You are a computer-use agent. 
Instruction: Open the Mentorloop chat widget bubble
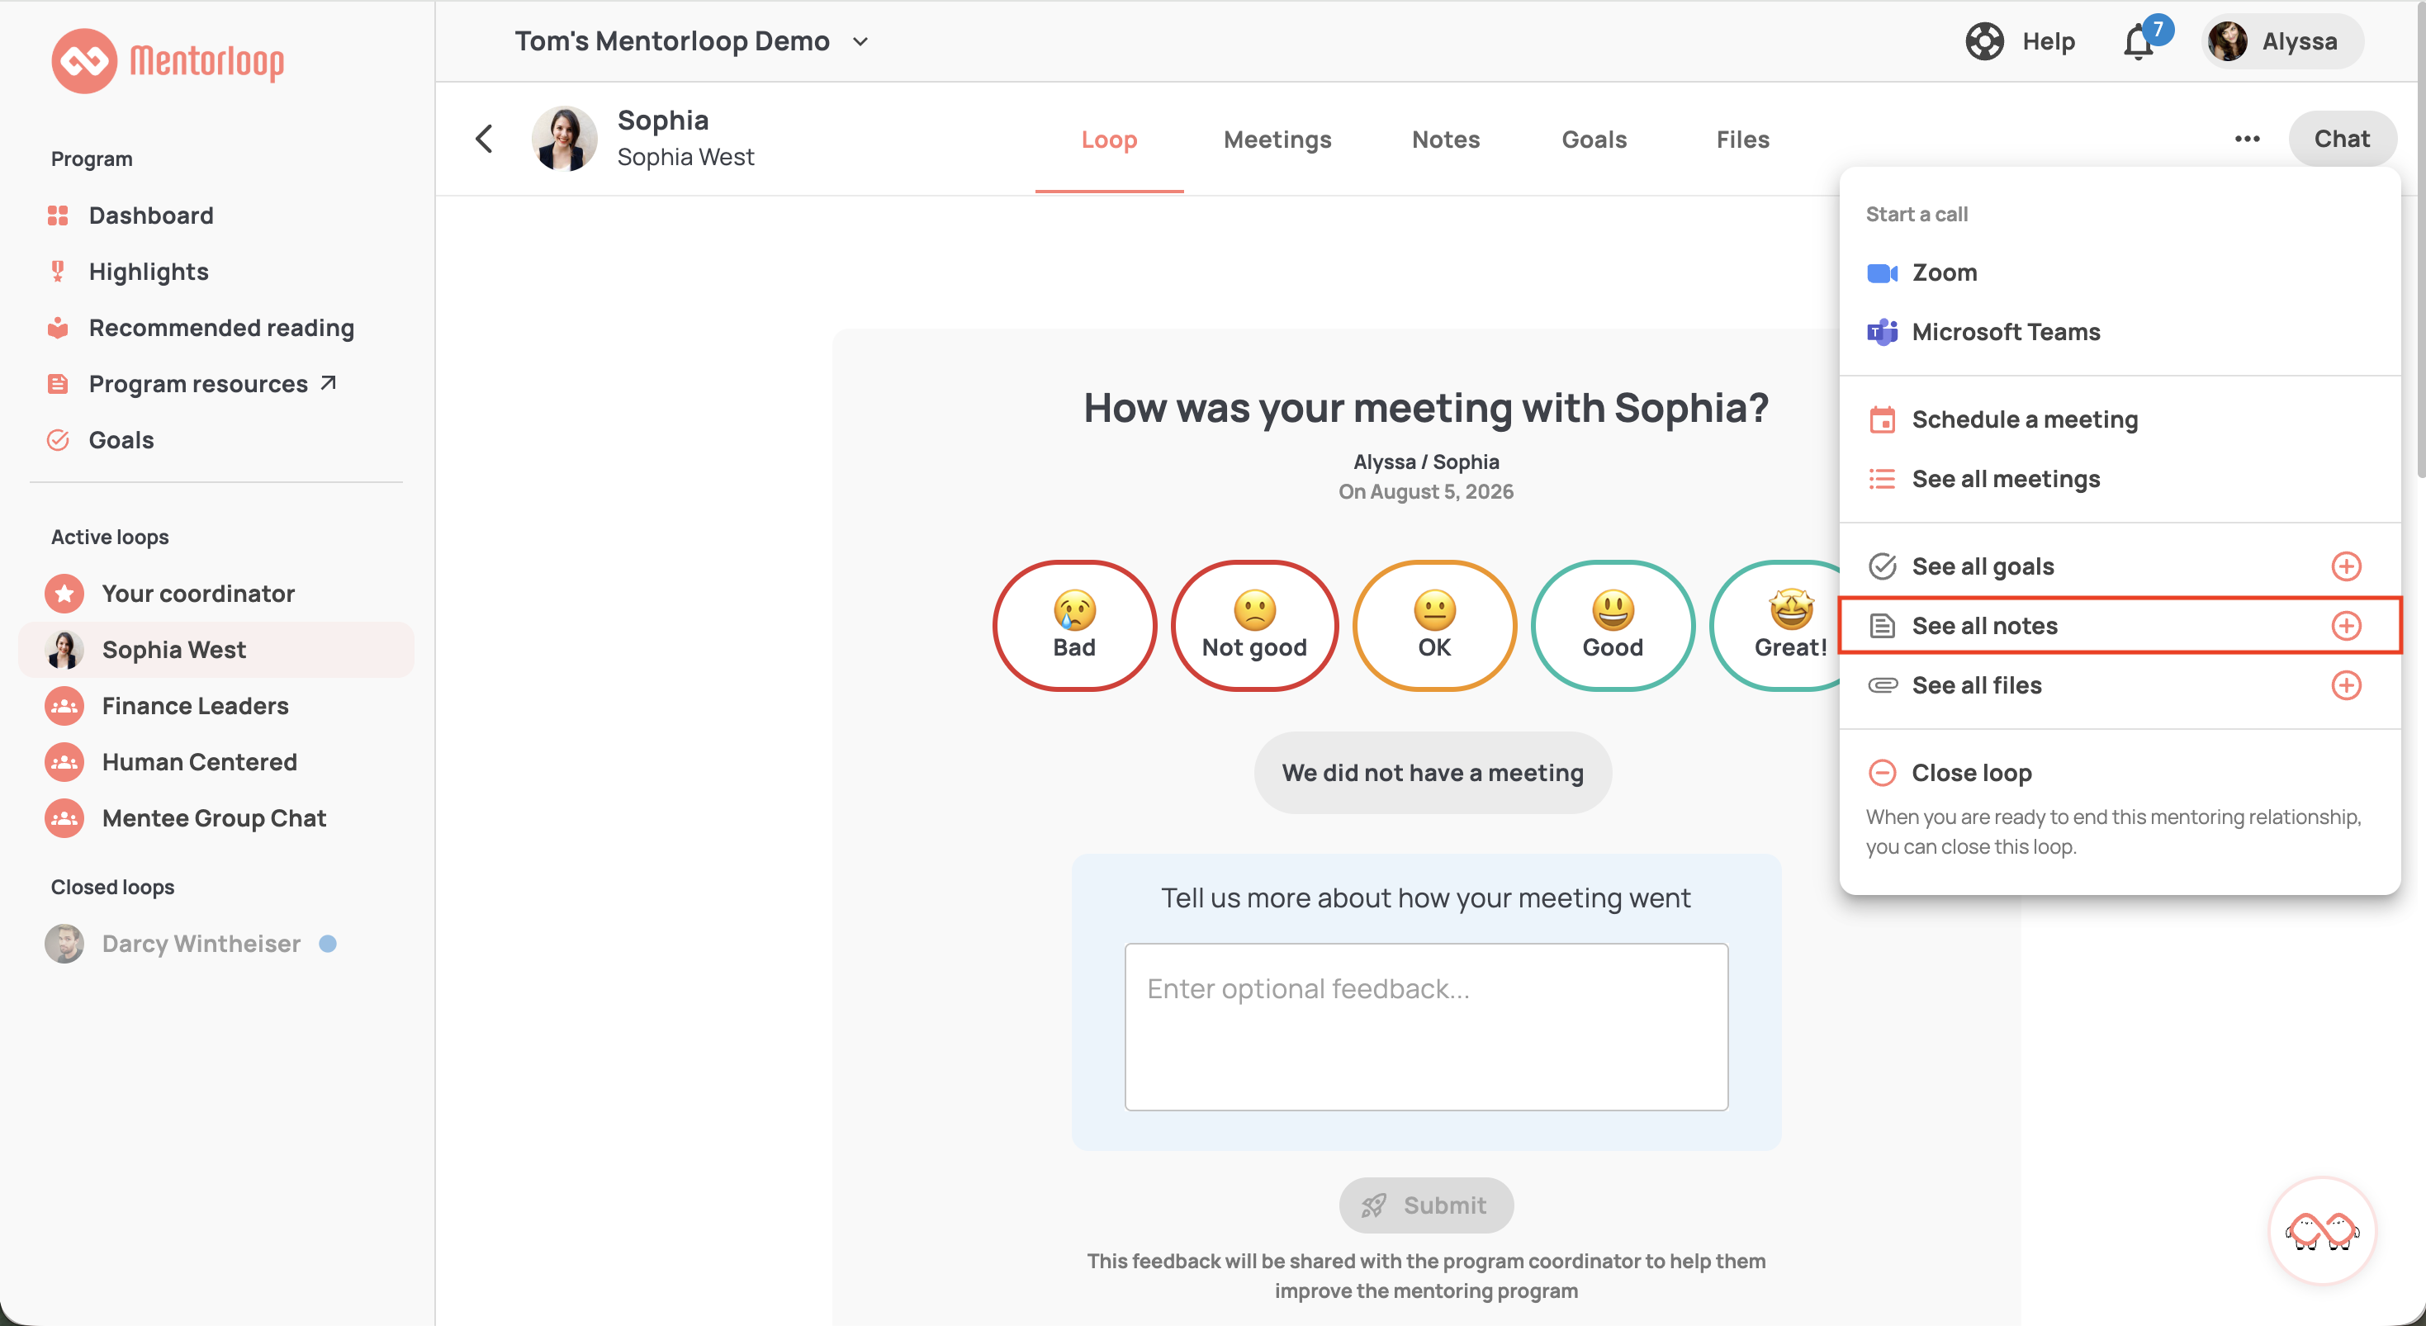[2323, 1230]
